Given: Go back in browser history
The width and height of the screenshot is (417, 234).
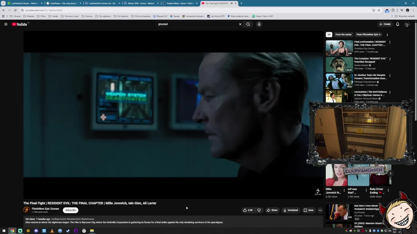Looking at the screenshot, I should click(x=4, y=10).
